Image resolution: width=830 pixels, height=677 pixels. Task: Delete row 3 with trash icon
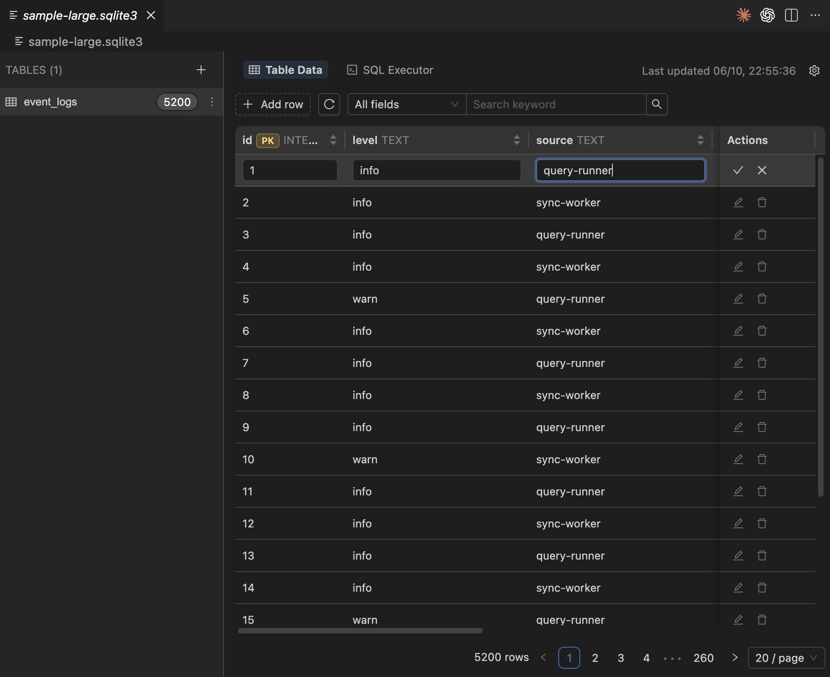coord(762,234)
